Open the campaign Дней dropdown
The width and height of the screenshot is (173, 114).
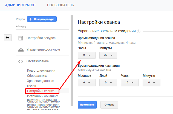click(108, 83)
